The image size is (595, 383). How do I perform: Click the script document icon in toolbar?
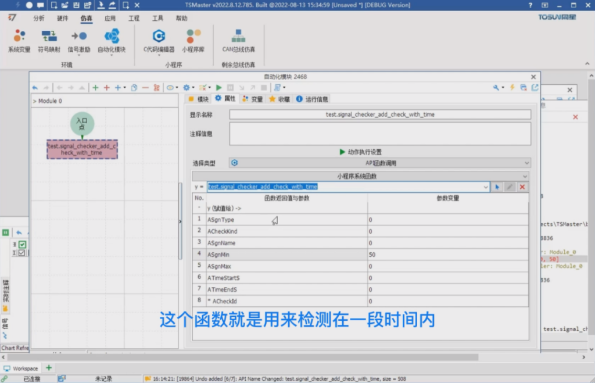[x=277, y=88]
